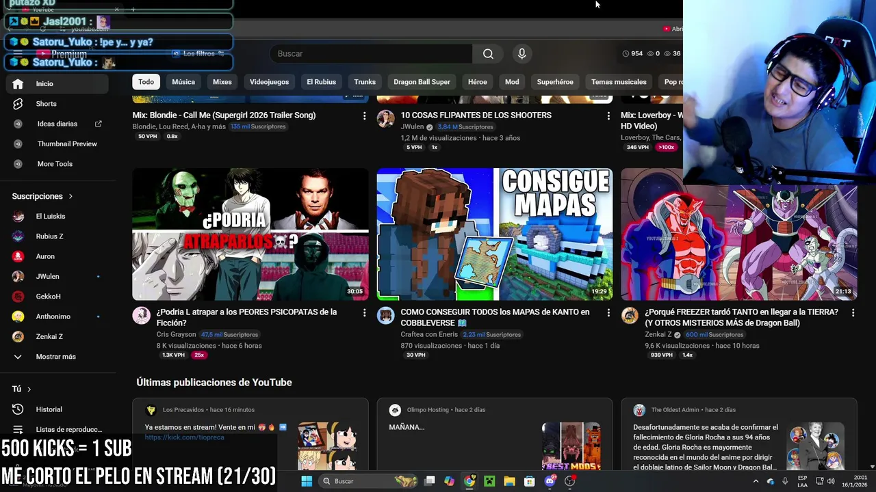
Task: Open File Explorer from taskbar
Action: 509,481
